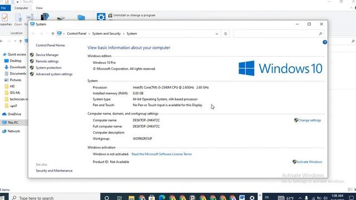Image resolution: width=356 pixels, height=200 pixels.
Task: Open Settings gear on taskbar
Action: coord(252,198)
